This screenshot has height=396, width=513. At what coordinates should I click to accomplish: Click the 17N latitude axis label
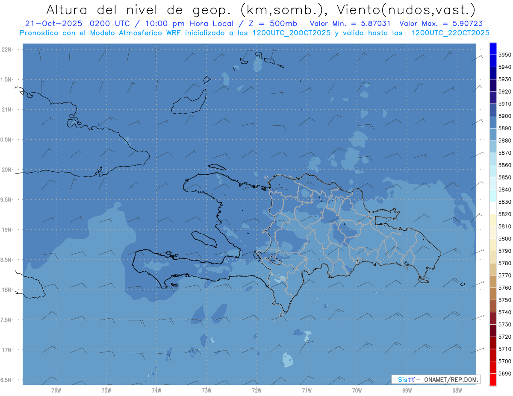7,350
